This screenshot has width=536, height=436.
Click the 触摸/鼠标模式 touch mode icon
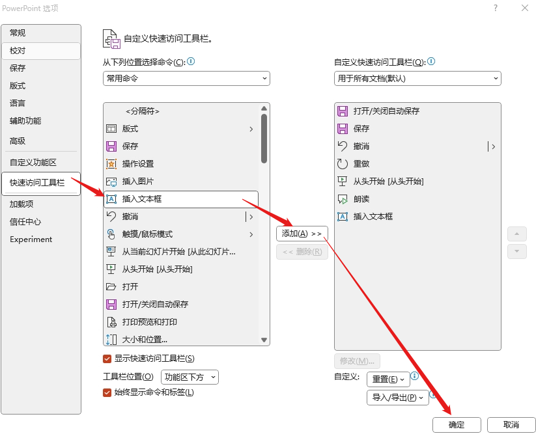(111, 234)
